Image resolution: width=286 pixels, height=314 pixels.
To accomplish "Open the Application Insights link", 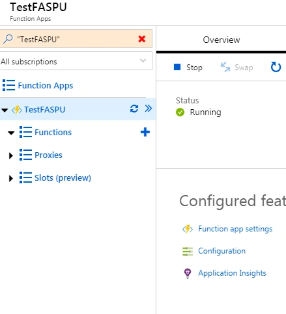I will (232, 273).
